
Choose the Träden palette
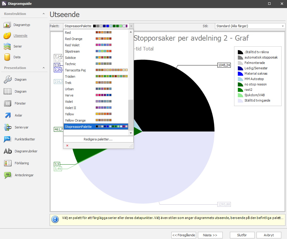[x=96, y=76]
